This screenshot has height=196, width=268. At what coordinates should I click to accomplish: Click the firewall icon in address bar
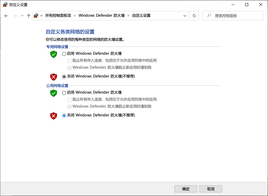pyautogui.click(x=36, y=15)
